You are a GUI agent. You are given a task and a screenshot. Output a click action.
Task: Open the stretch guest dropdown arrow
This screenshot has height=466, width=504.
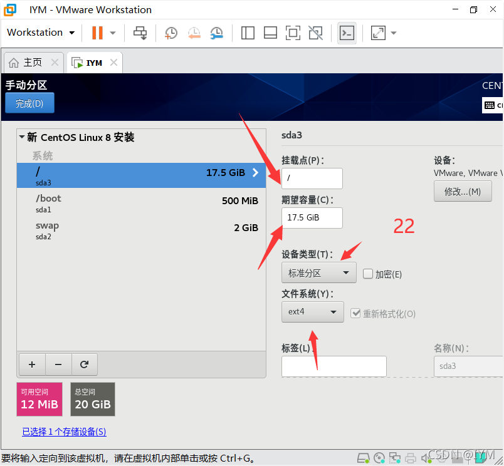tap(394, 33)
